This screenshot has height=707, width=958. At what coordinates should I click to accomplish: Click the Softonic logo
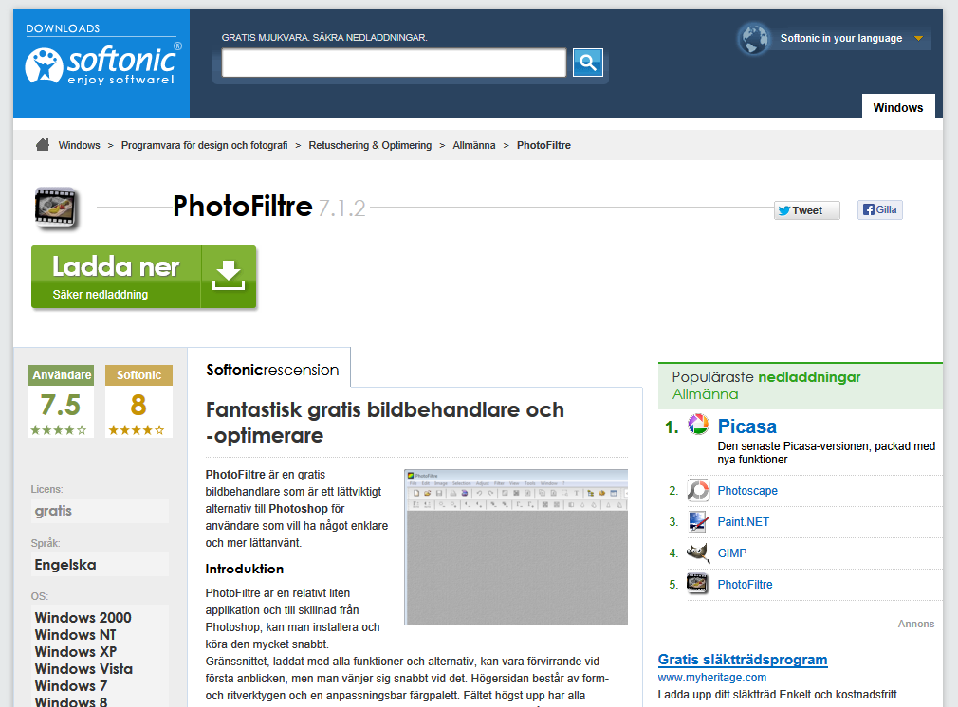tap(102, 64)
